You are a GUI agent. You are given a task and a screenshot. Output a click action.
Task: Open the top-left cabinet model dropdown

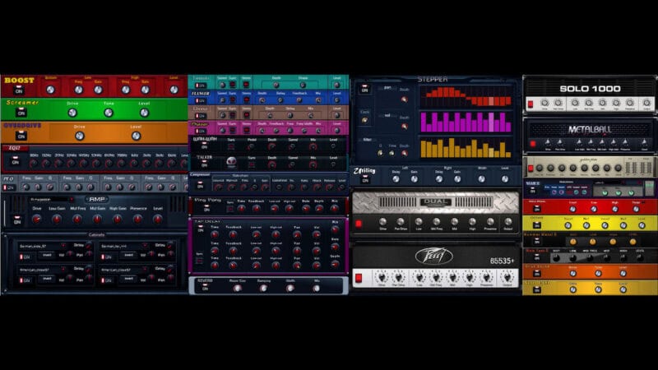[x=43, y=246]
